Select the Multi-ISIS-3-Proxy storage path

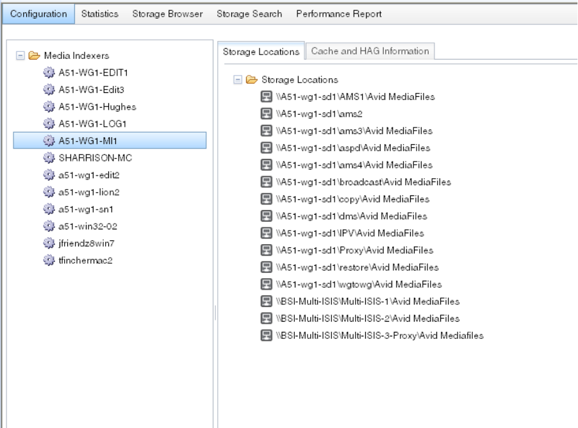click(380, 335)
